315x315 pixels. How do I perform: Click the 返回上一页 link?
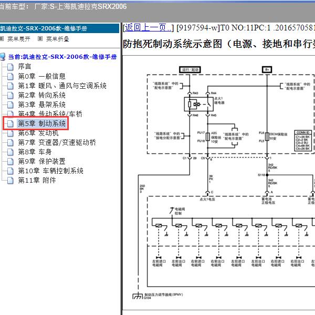(x=148, y=27)
